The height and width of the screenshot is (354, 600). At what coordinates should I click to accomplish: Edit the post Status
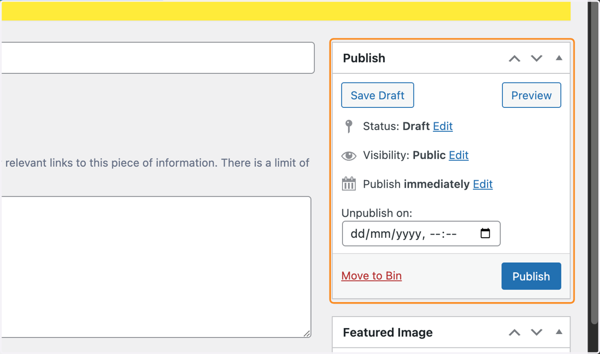click(x=443, y=126)
